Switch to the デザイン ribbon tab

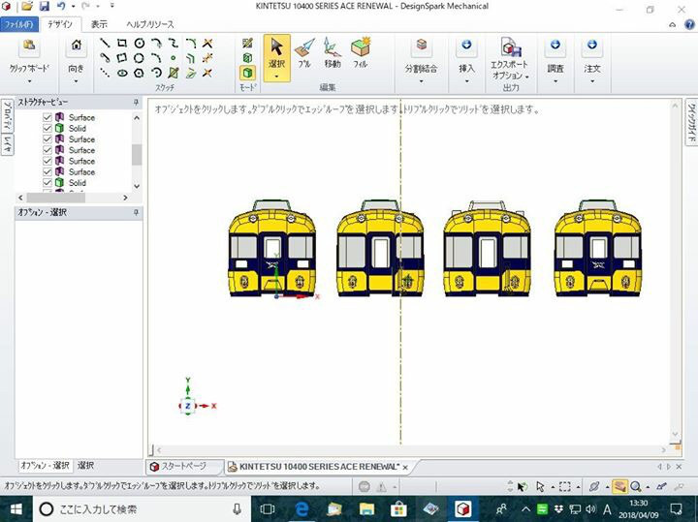click(60, 24)
